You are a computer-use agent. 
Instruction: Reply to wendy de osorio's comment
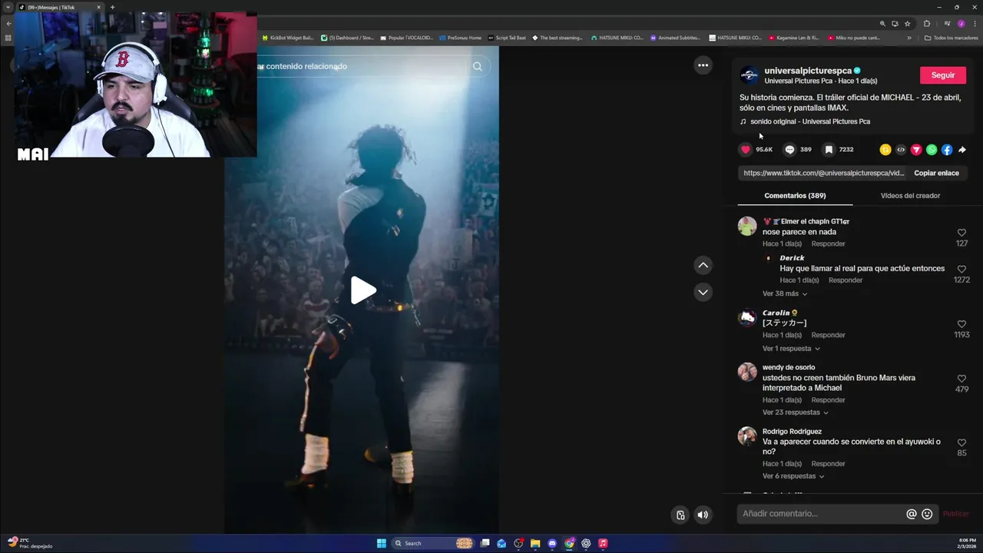[x=828, y=400]
